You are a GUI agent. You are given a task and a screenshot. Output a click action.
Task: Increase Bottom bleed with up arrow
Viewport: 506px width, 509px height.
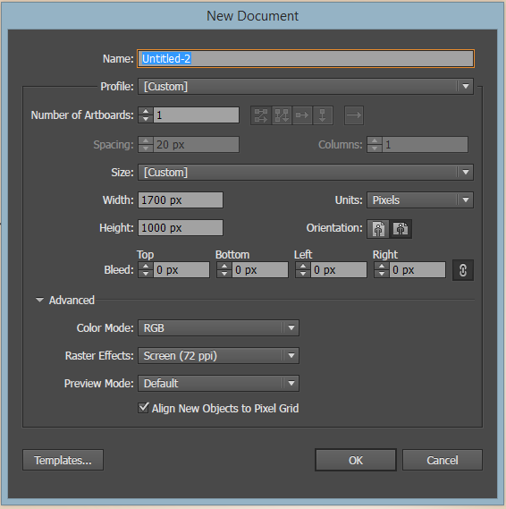pyautogui.click(x=224, y=267)
